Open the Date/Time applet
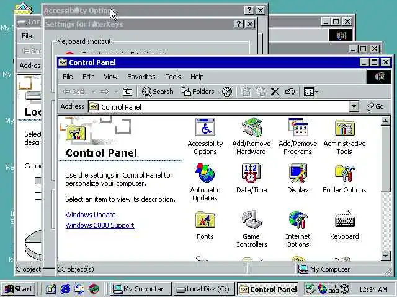 click(251, 178)
